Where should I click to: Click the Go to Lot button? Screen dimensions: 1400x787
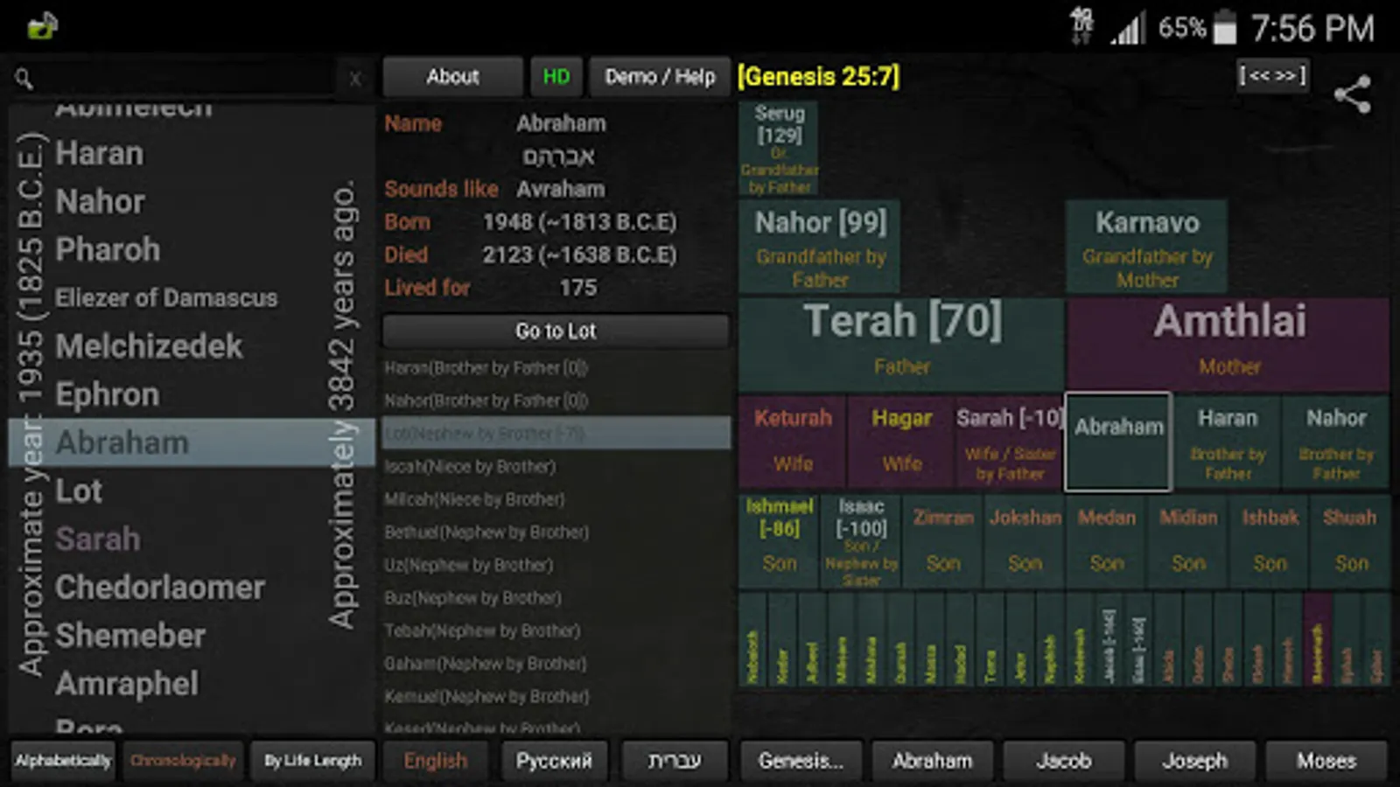click(x=556, y=331)
